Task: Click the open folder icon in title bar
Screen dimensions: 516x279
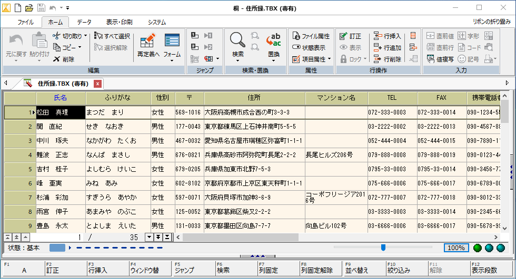Action: point(29,7)
